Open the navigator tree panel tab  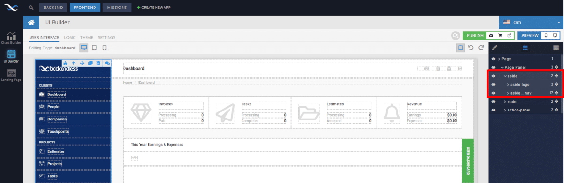[525, 48]
